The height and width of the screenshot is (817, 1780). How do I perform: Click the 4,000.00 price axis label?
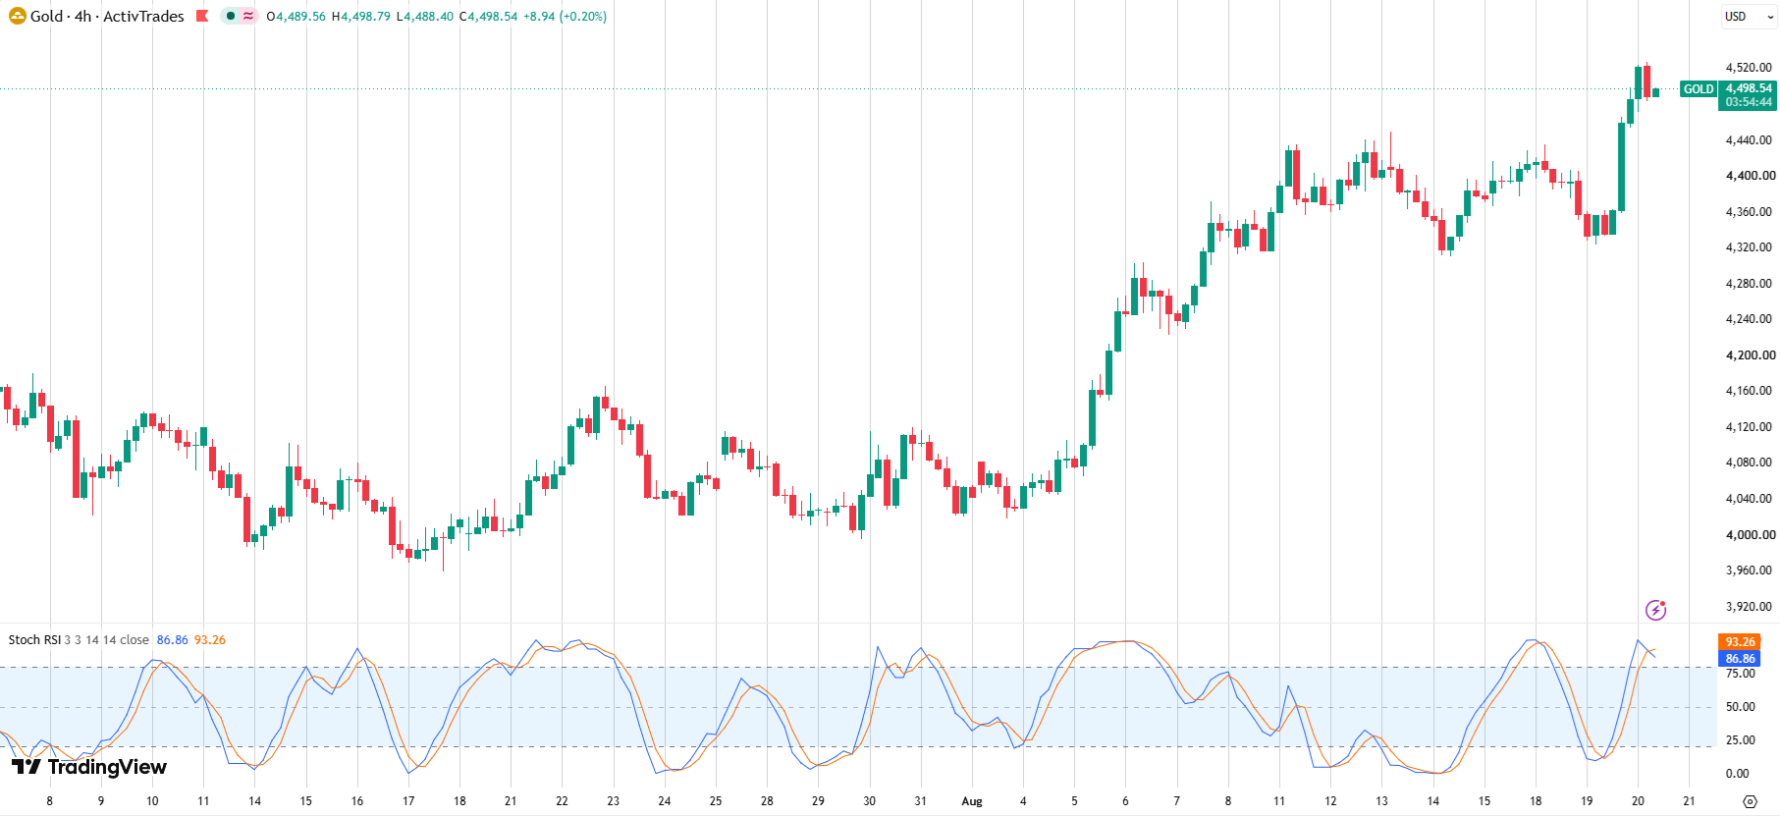point(1749,535)
